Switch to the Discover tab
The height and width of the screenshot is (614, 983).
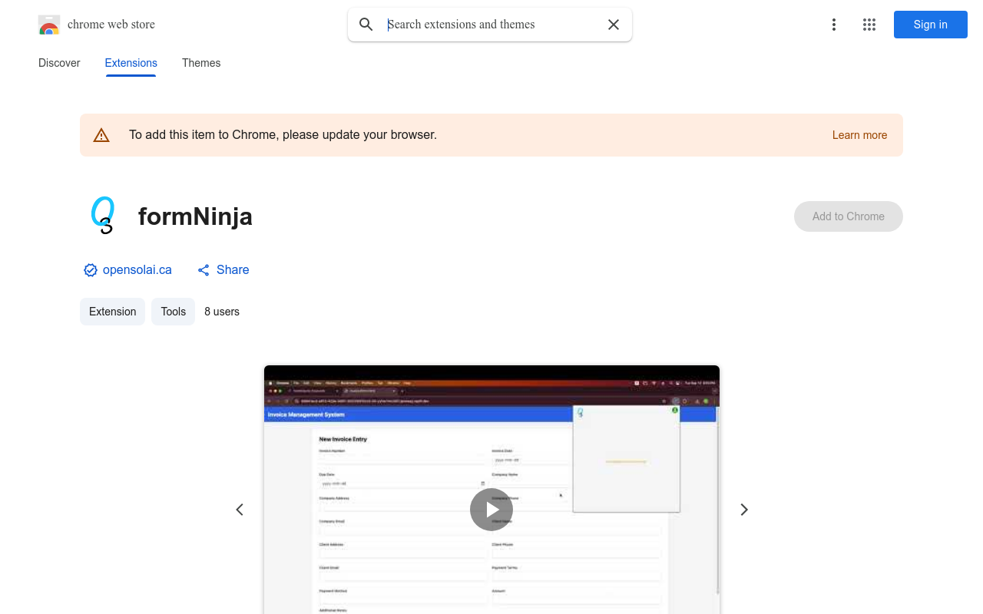[x=59, y=63]
